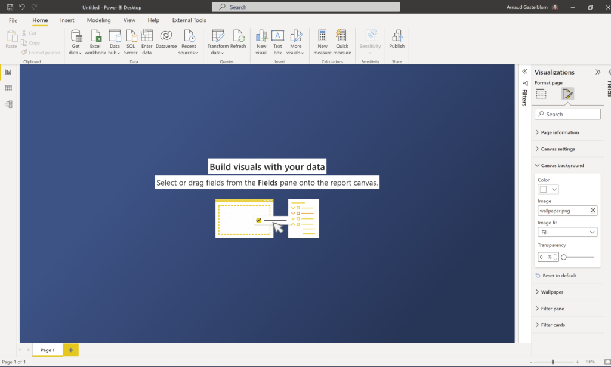
Task: Click the Transparency percent stepper arrows
Action: pyautogui.click(x=556, y=257)
